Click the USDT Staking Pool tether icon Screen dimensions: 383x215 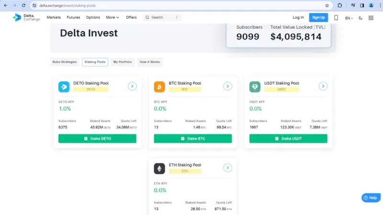click(255, 87)
